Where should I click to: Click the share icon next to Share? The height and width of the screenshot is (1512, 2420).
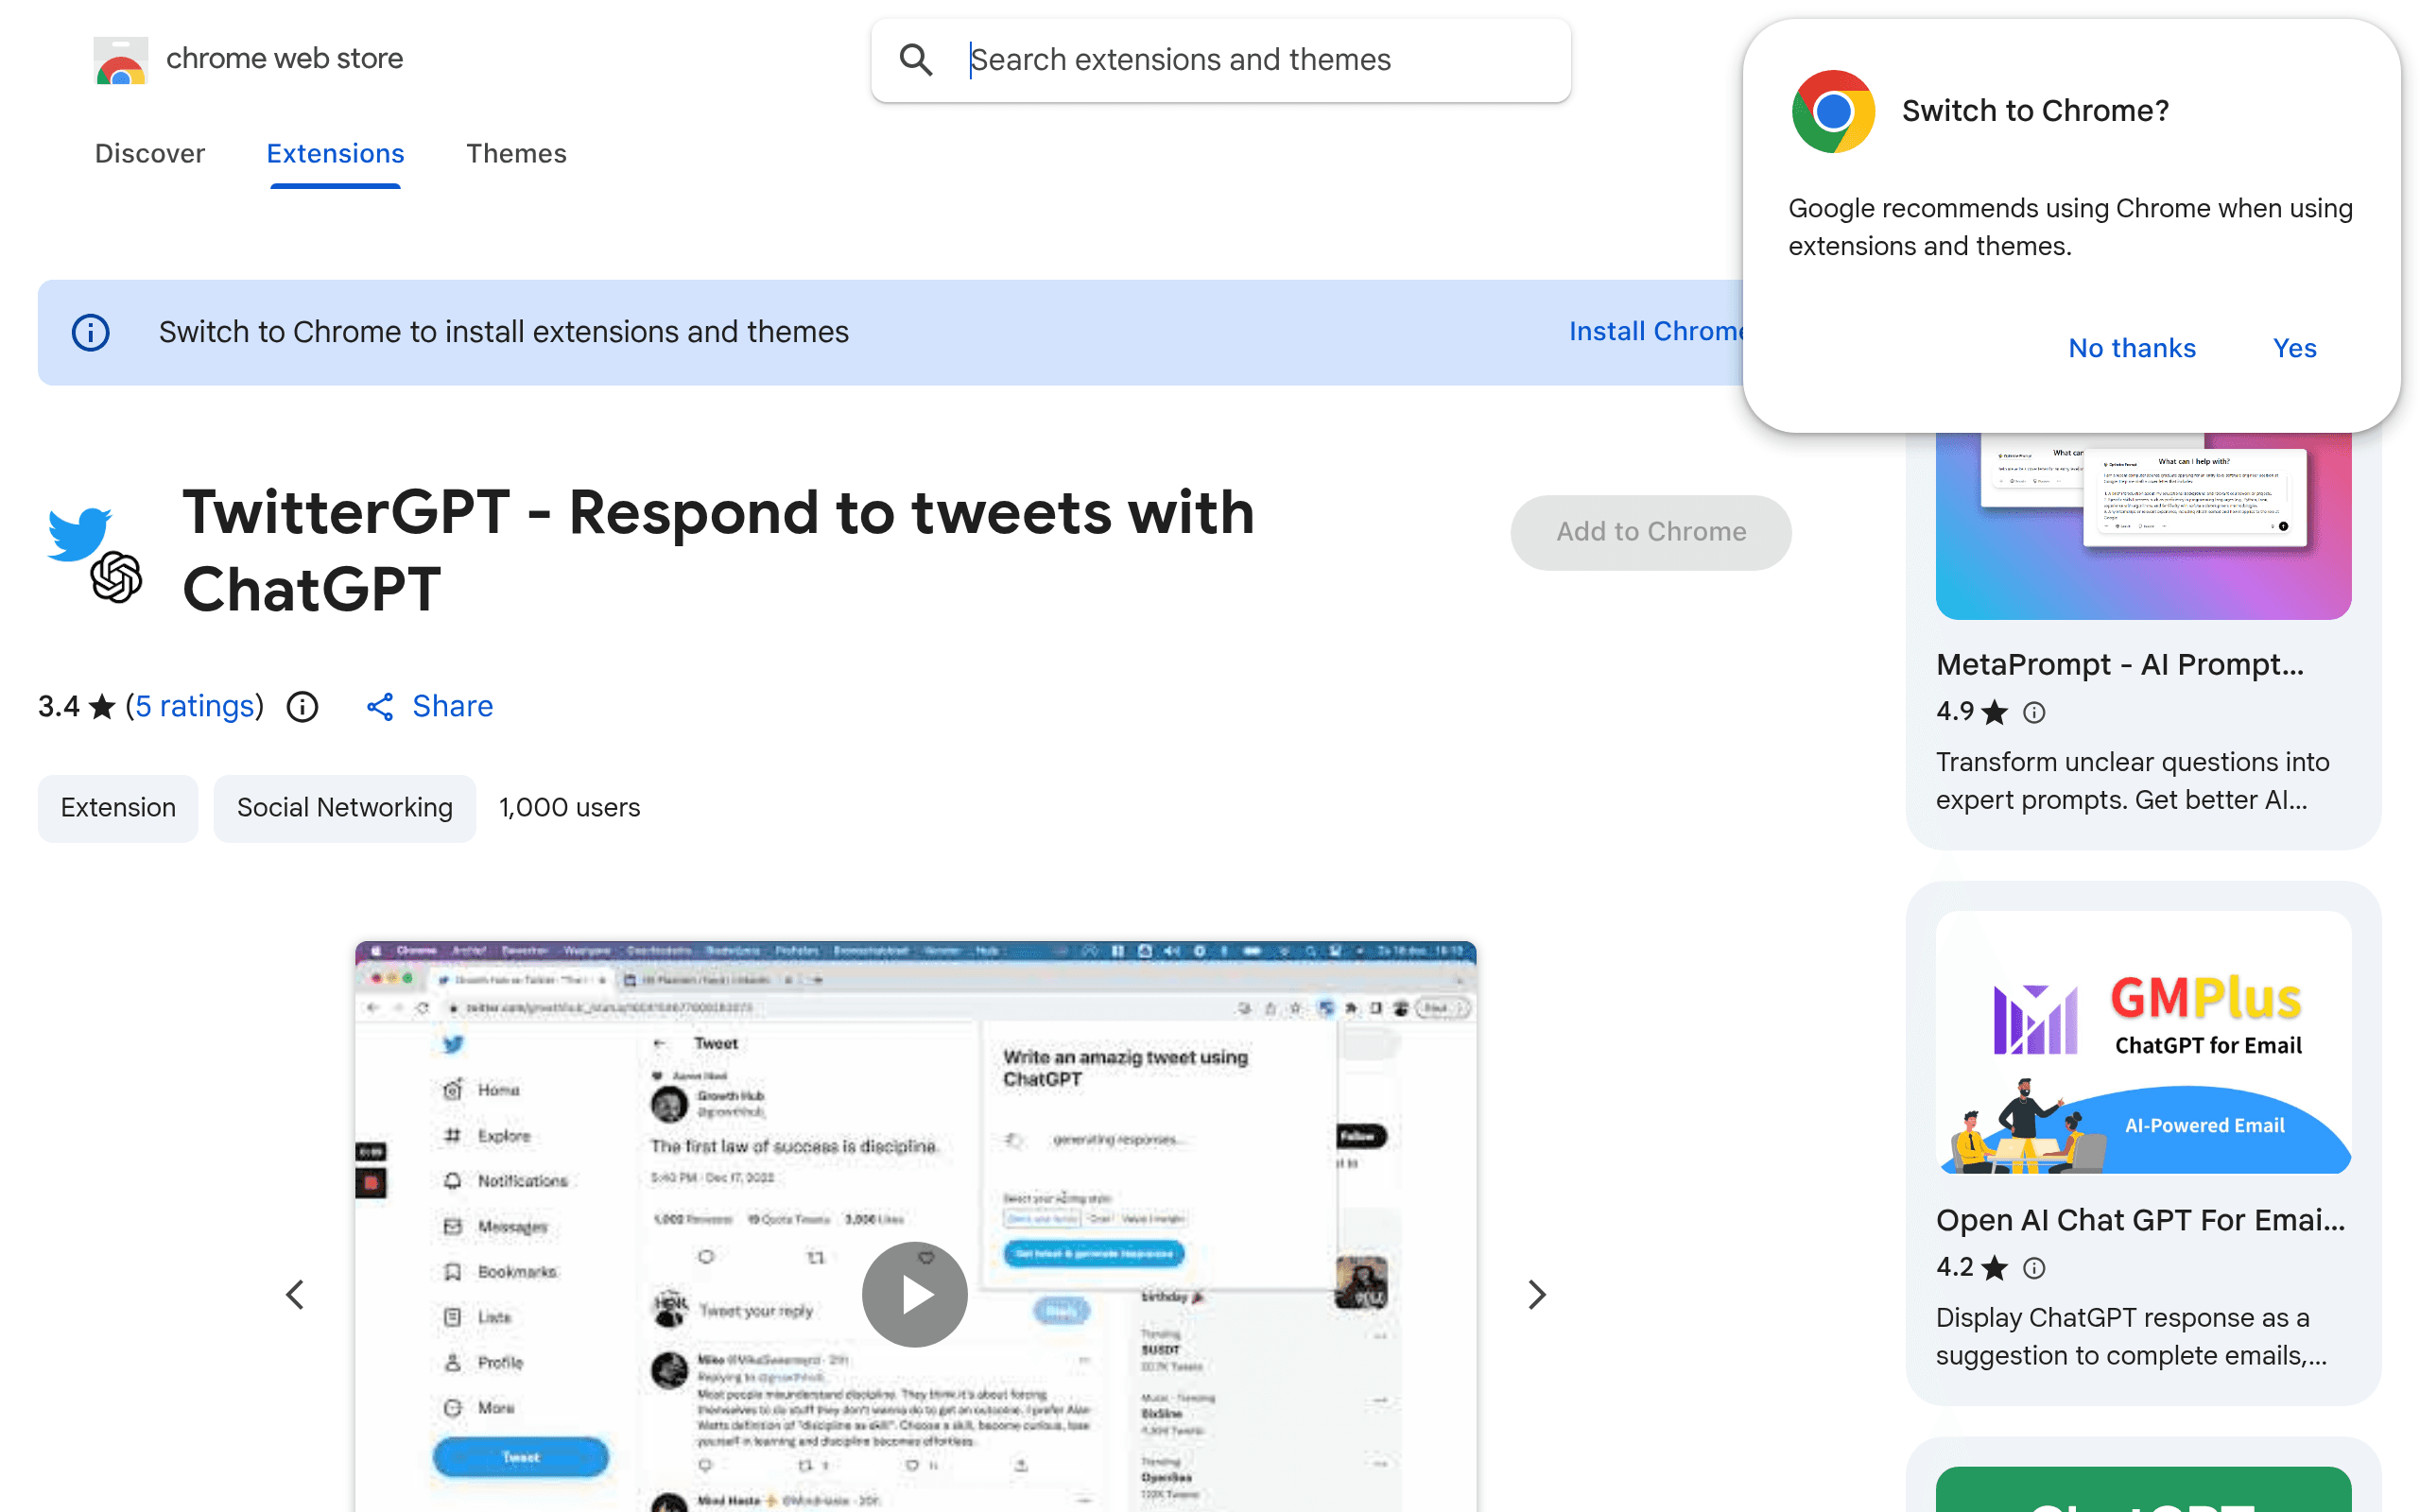click(380, 707)
